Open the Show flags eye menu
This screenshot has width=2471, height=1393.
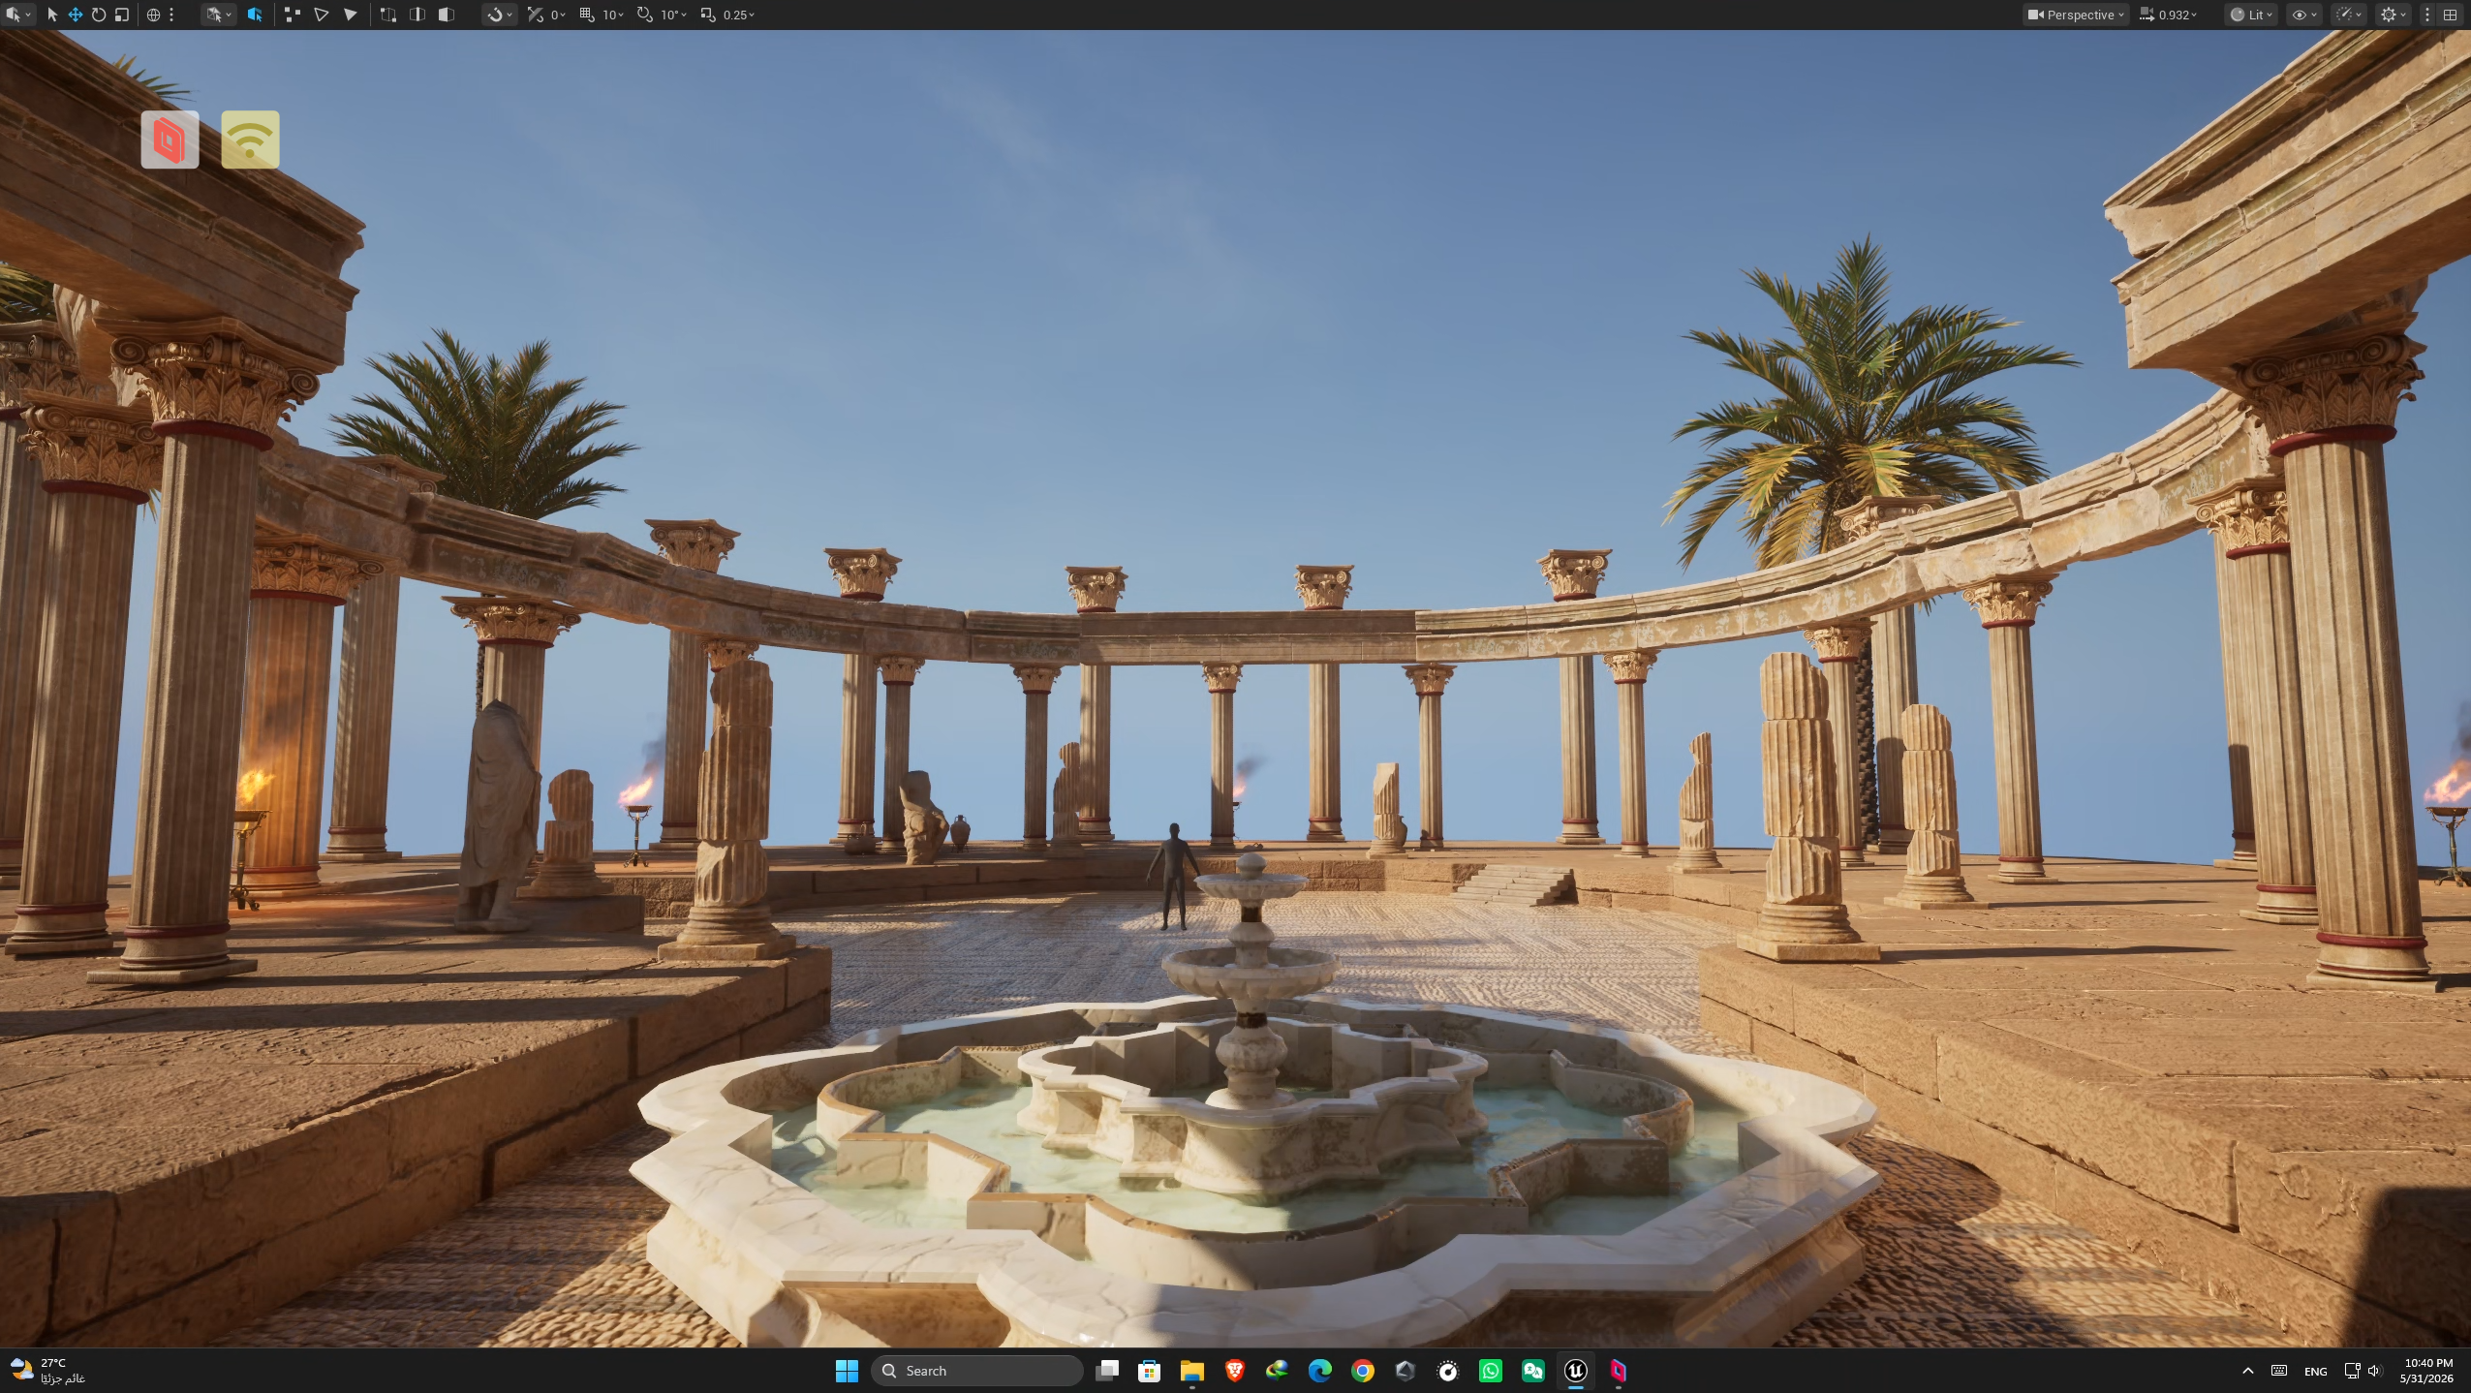click(2303, 15)
